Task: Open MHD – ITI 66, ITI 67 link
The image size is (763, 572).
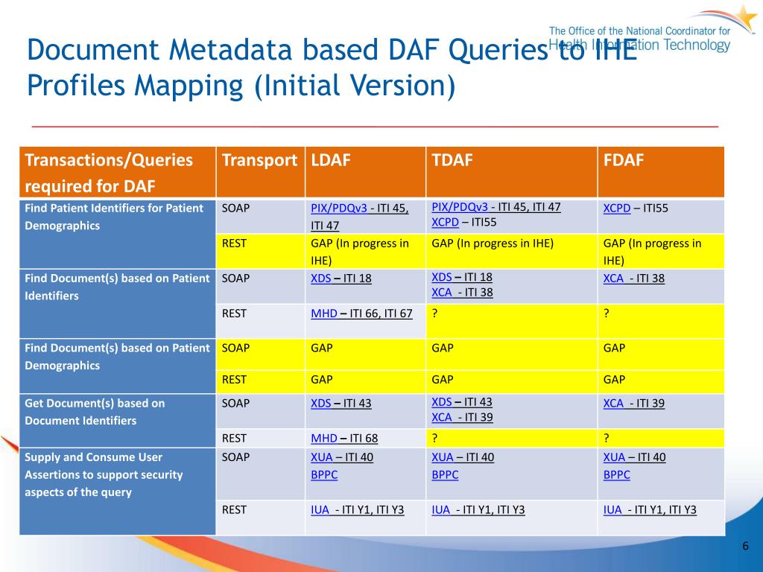Action: tap(361, 314)
